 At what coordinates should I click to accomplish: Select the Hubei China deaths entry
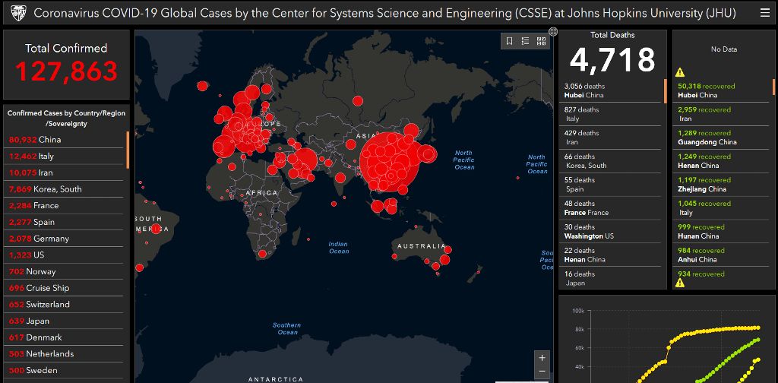click(x=610, y=91)
